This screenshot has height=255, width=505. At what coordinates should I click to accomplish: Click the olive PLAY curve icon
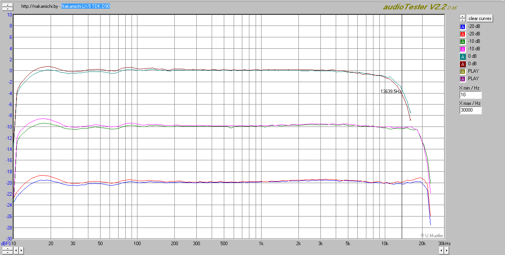462,71
